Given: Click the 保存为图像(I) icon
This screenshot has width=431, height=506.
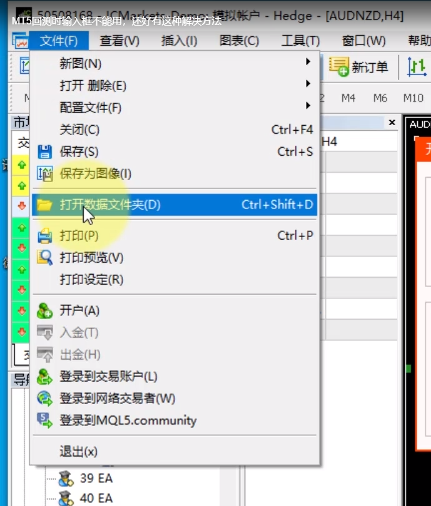Looking at the screenshot, I should 45,174.
